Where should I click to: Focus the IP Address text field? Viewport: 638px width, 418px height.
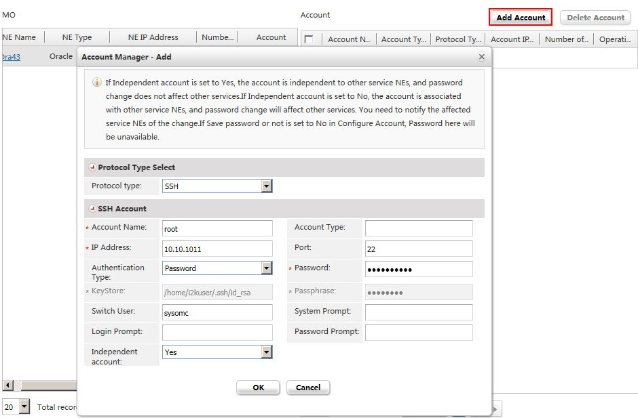pyautogui.click(x=217, y=249)
